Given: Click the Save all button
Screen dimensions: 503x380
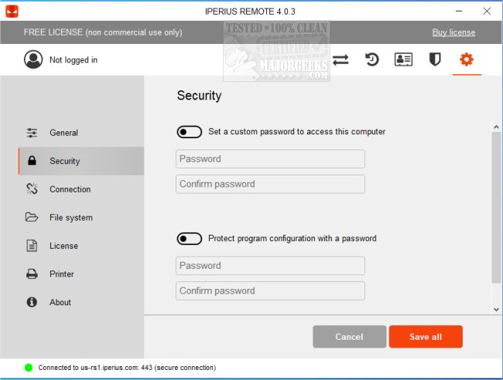Looking at the screenshot, I should 426,337.
